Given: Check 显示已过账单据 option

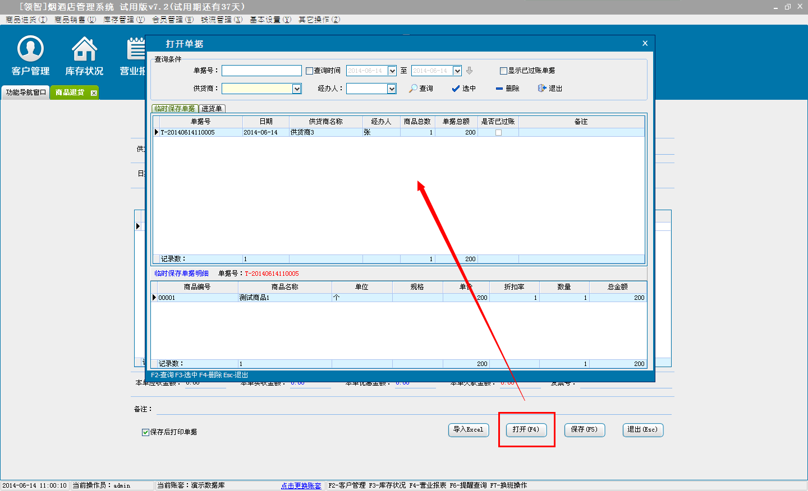Looking at the screenshot, I should (x=503, y=71).
